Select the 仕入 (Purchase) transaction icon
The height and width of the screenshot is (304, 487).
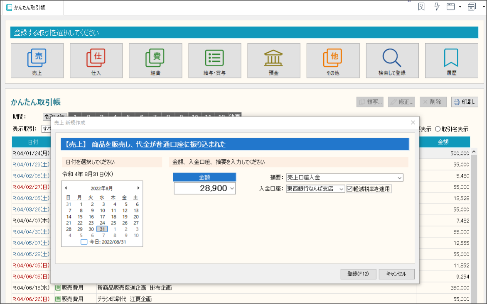(x=96, y=61)
